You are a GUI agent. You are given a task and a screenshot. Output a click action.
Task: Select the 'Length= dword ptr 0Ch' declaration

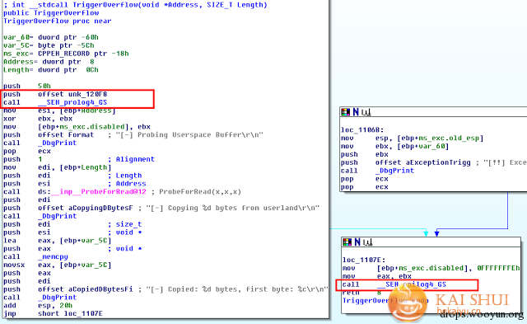(51, 69)
